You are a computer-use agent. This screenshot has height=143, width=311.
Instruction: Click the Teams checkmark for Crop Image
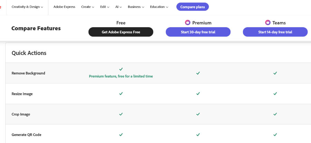[x=275, y=114]
